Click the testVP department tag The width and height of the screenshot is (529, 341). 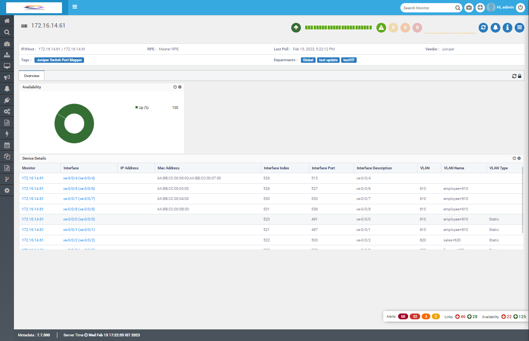pyautogui.click(x=349, y=60)
